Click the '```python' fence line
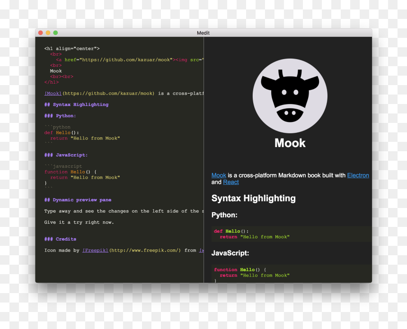Image resolution: width=407 pixels, height=329 pixels. pos(57,127)
